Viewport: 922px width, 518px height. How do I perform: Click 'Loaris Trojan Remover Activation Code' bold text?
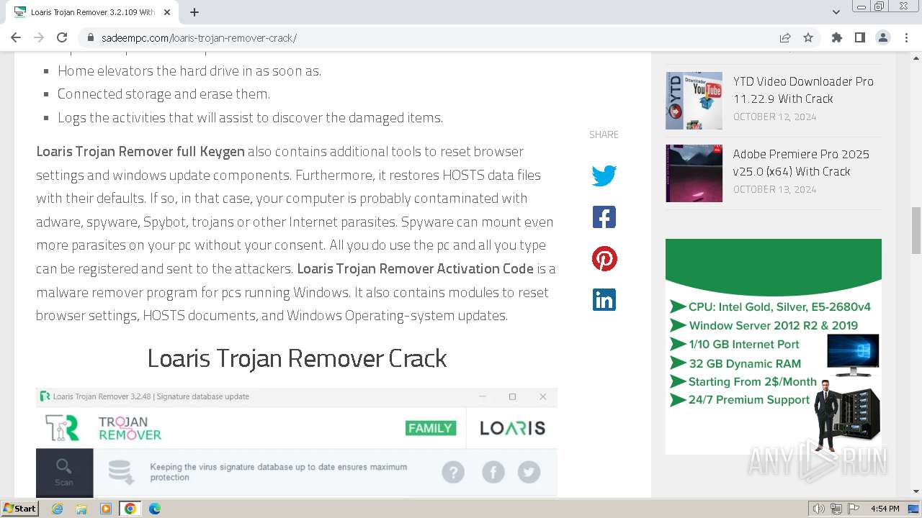point(415,269)
